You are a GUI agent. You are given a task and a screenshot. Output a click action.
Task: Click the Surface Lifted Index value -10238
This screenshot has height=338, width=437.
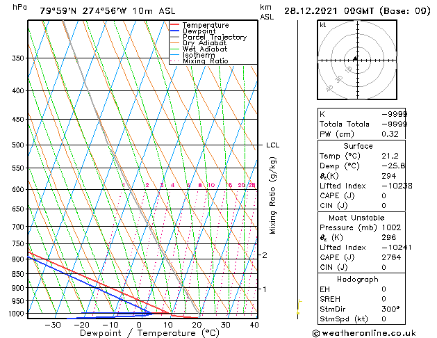(397, 186)
